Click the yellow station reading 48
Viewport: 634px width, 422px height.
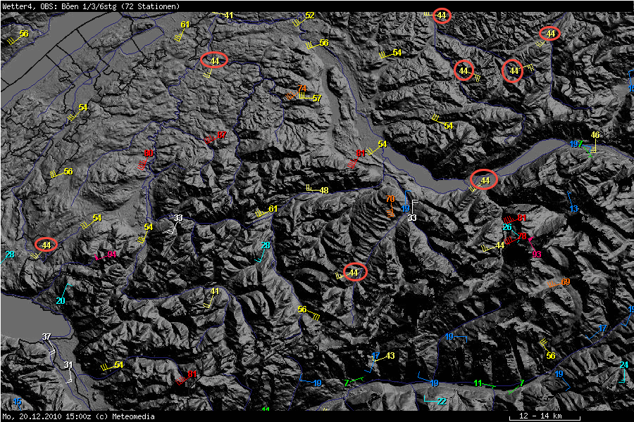[x=324, y=190]
